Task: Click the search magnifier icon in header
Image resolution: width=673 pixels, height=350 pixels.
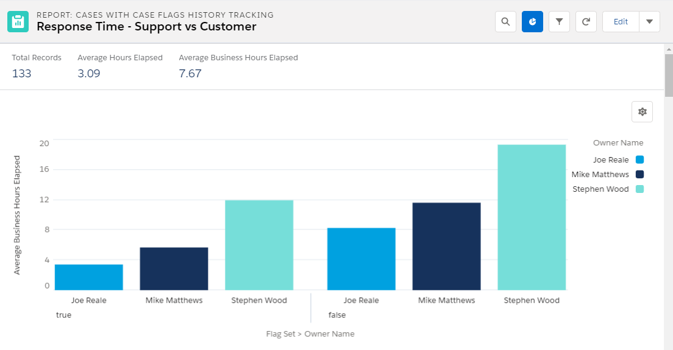Action: coord(505,22)
